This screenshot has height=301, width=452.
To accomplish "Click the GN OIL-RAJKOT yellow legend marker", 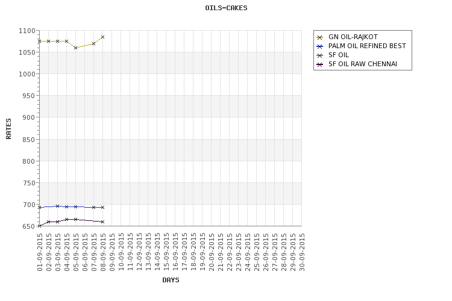I will click(319, 37).
